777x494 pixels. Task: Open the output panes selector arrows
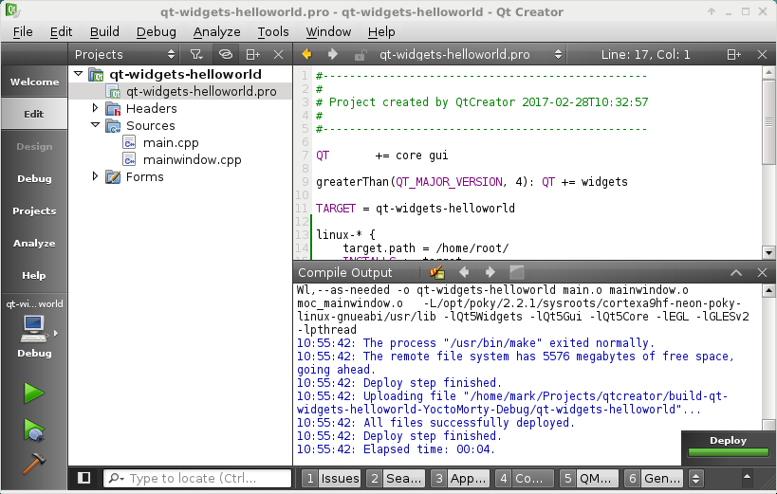click(x=695, y=478)
